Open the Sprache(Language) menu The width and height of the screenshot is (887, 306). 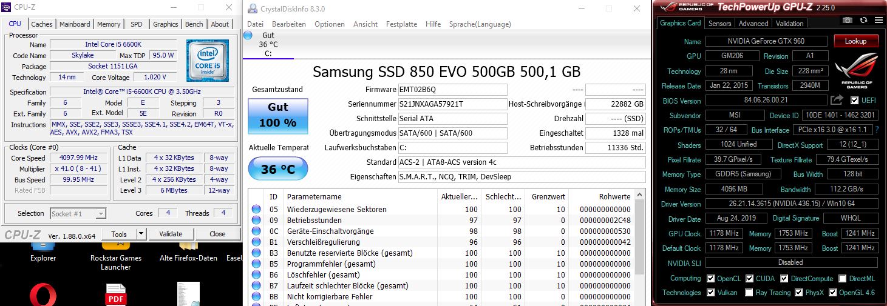click(481, 24)
